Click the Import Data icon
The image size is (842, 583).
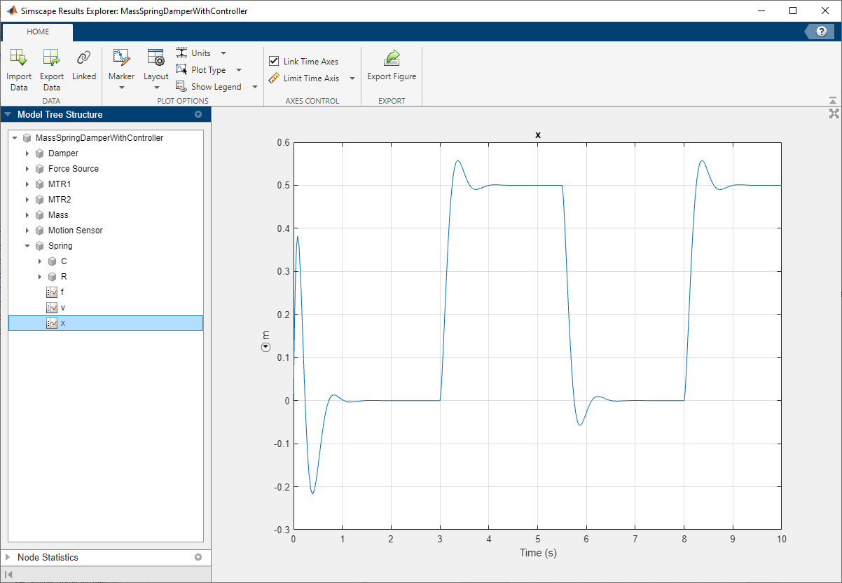point(19,58)
